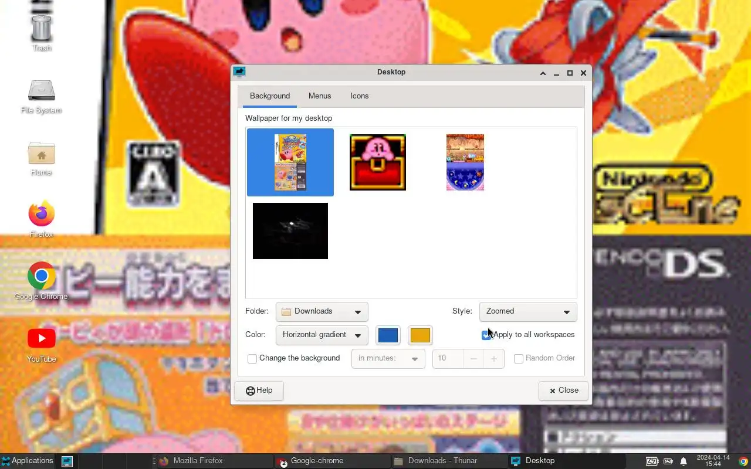
Task: Switch to the Menus tab
Action: [x=320, y=96]
